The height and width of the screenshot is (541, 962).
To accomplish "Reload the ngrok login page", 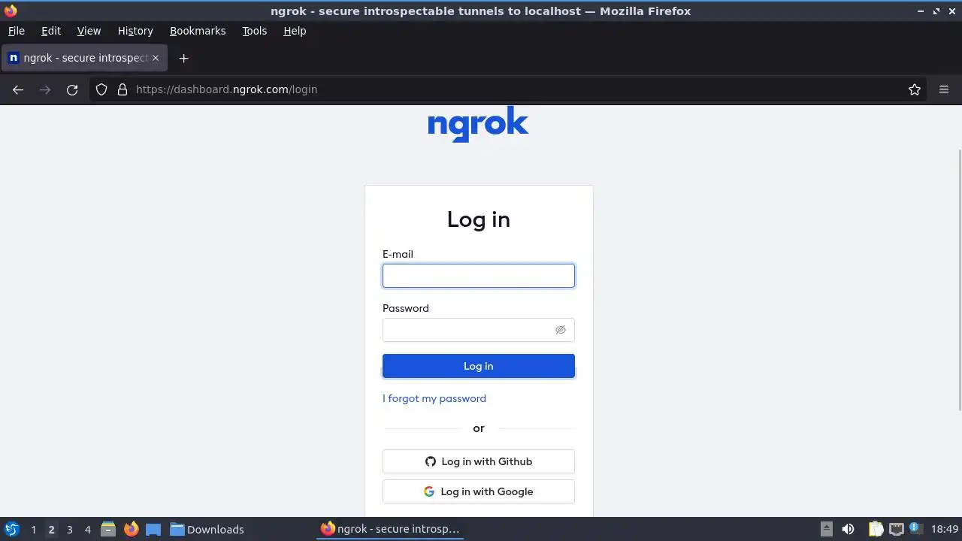I will click(x=72, y=89).
